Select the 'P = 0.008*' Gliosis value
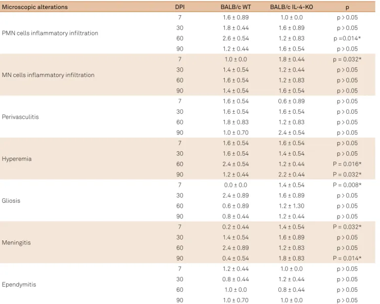The width and height of the screenshot is (380, 304). (347, 185)
